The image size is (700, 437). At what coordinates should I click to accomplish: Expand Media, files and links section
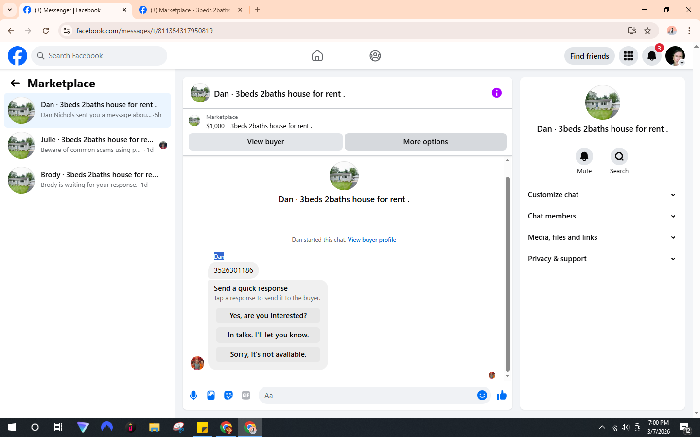click(x=602, y=237)
